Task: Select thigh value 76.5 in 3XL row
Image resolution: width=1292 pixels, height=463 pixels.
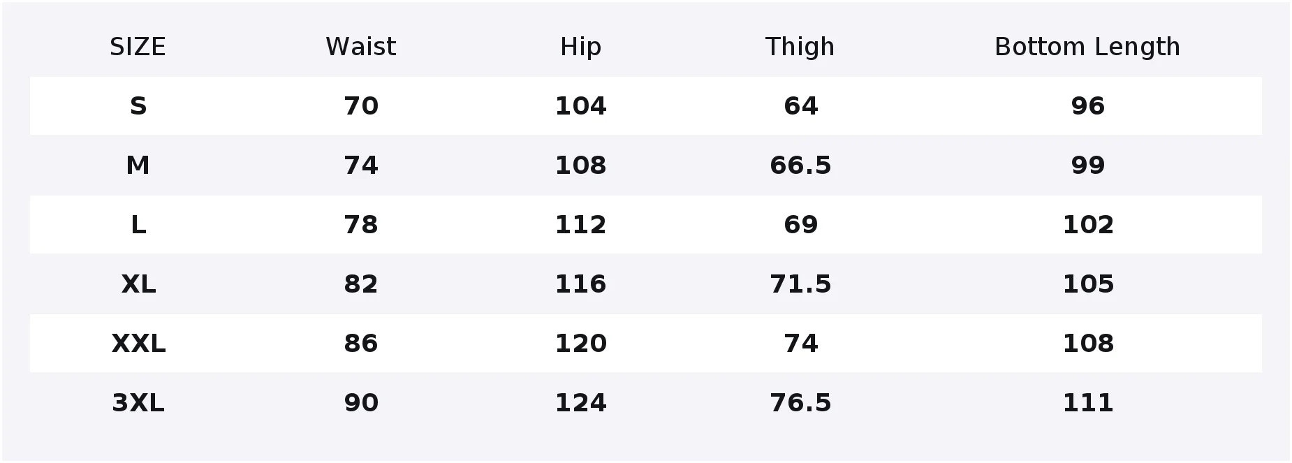Action: (x=800, y=403)
